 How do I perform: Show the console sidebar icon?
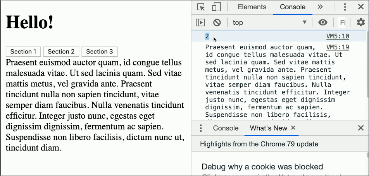point(200,22)
